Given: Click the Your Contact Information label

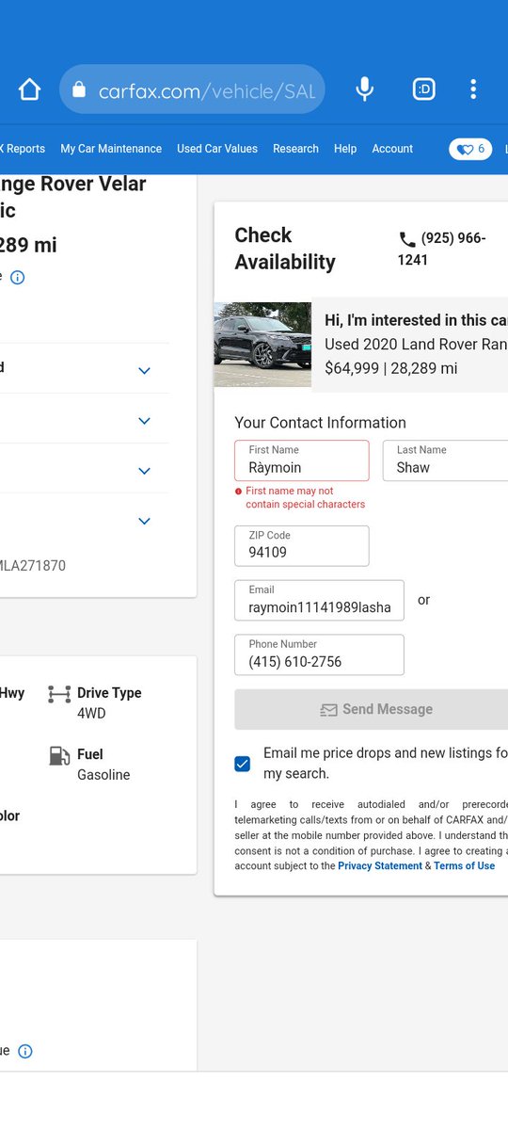Looking at the screenshot, I should click(x=321, y=423).
